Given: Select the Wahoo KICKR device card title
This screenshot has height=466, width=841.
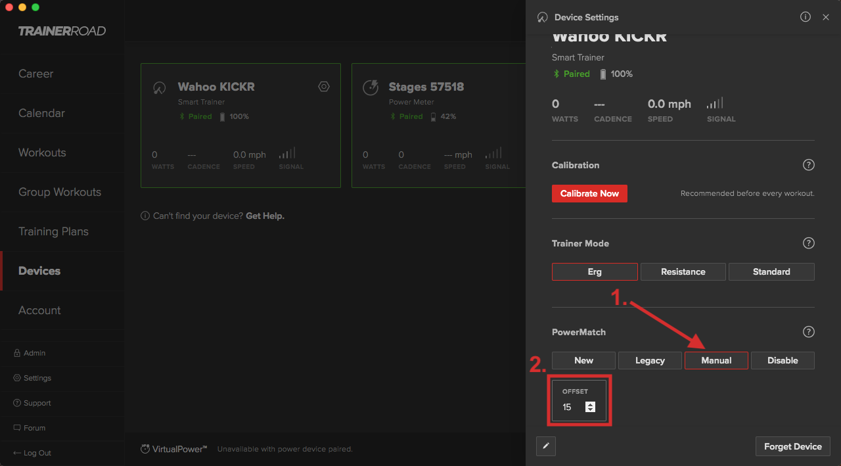Looking at the screenshot, I should 216,87.
